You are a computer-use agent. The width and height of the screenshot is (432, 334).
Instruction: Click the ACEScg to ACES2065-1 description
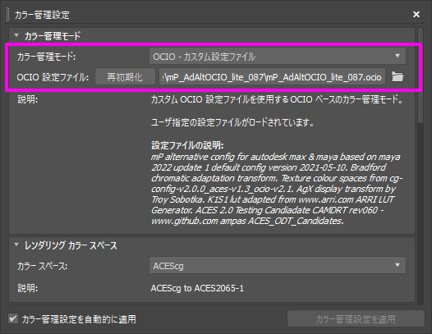tap(197, 288)
